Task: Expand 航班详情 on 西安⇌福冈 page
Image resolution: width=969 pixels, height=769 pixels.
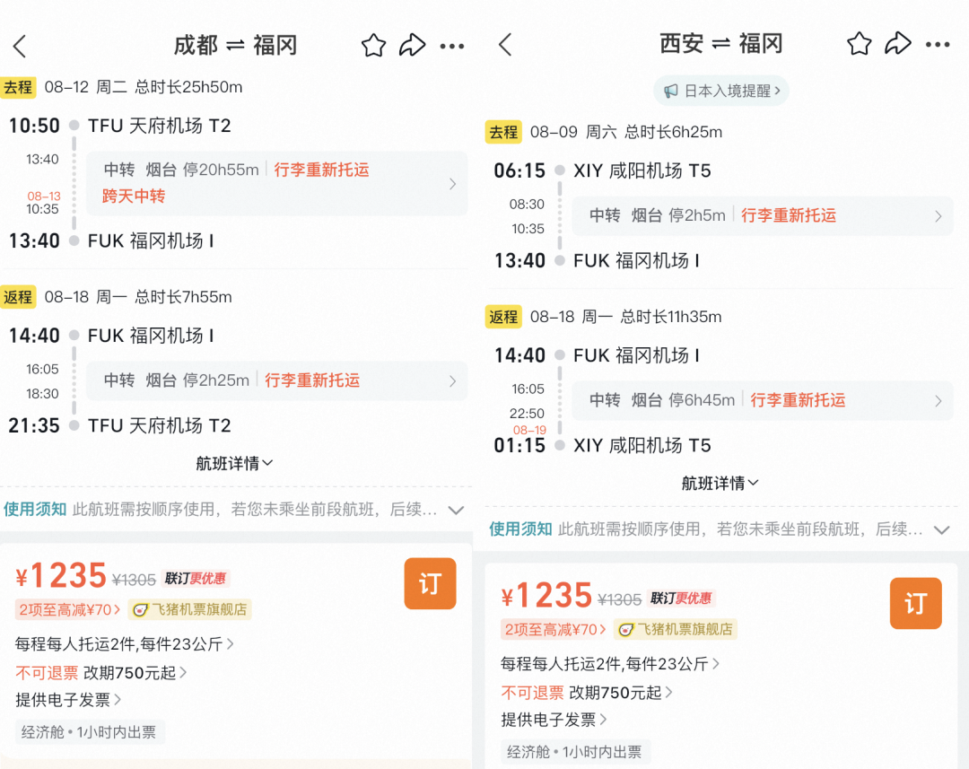Action: pos(720,483)
